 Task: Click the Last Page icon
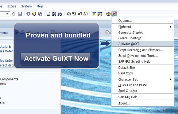coord(86,14)
